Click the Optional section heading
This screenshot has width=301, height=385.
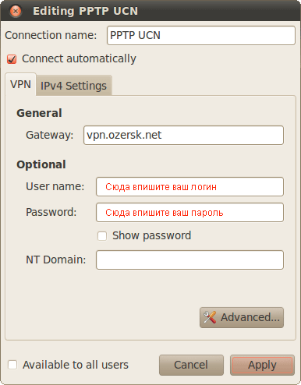click(41, 164)
